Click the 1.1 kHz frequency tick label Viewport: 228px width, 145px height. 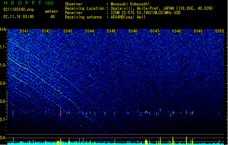click(3, 47)
